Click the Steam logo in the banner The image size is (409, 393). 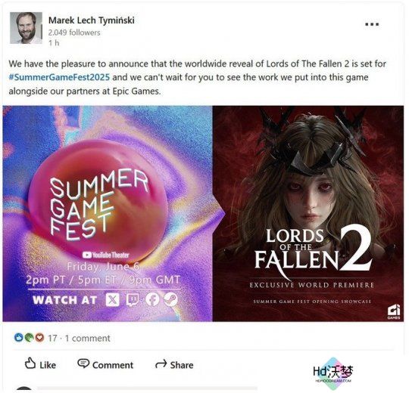coord(171,299)
